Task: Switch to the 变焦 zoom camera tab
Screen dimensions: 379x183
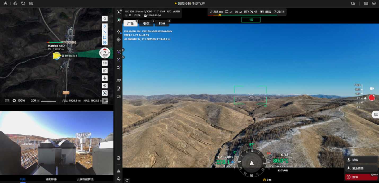Action: [146, 24]
